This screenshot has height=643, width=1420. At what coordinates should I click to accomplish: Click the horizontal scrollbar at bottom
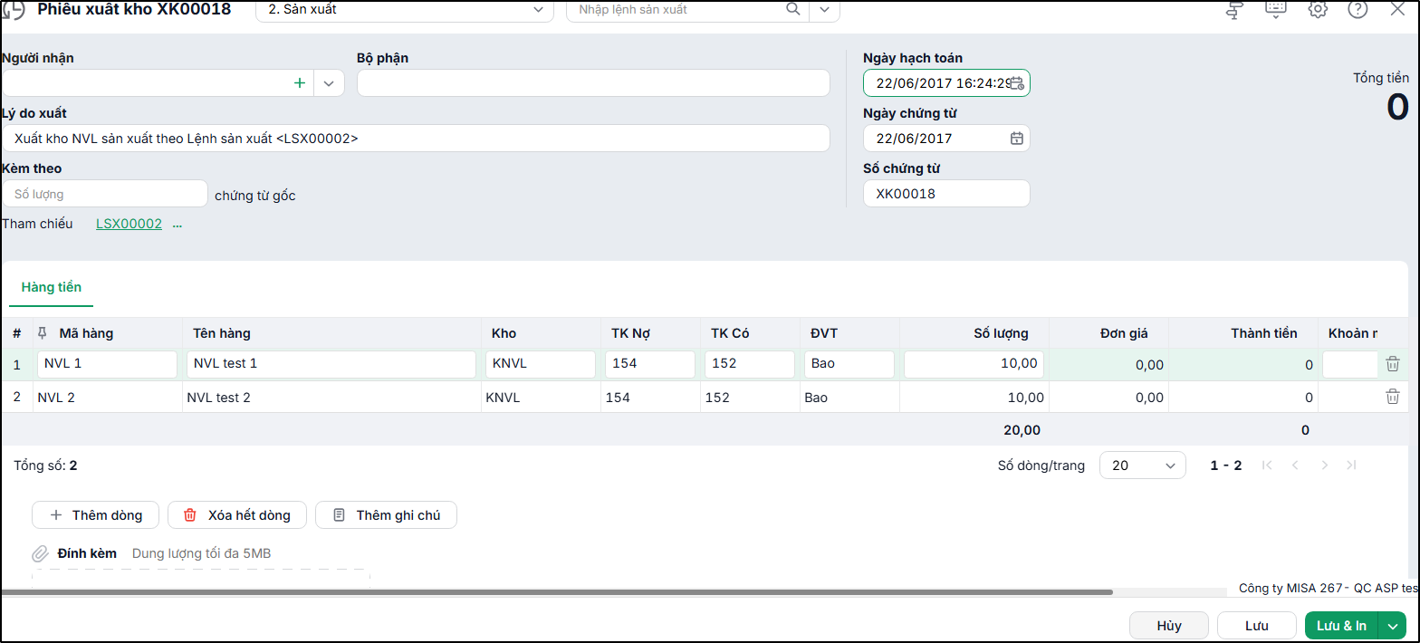tap(557, 592)
